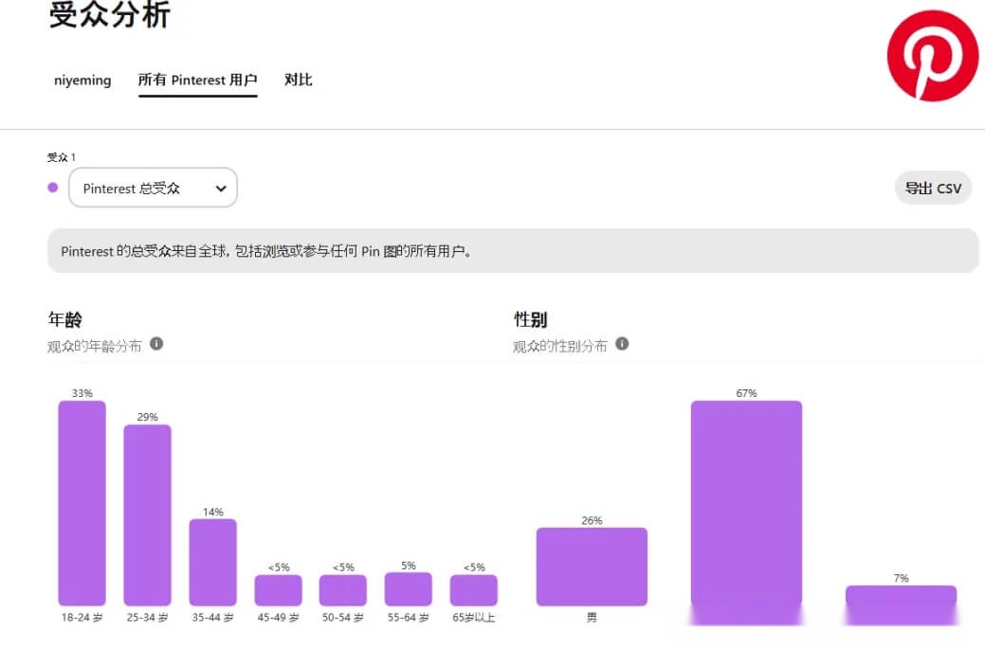Click the 33% value label
The height and width of the screenshot is (649, 985).
[82, 393]
